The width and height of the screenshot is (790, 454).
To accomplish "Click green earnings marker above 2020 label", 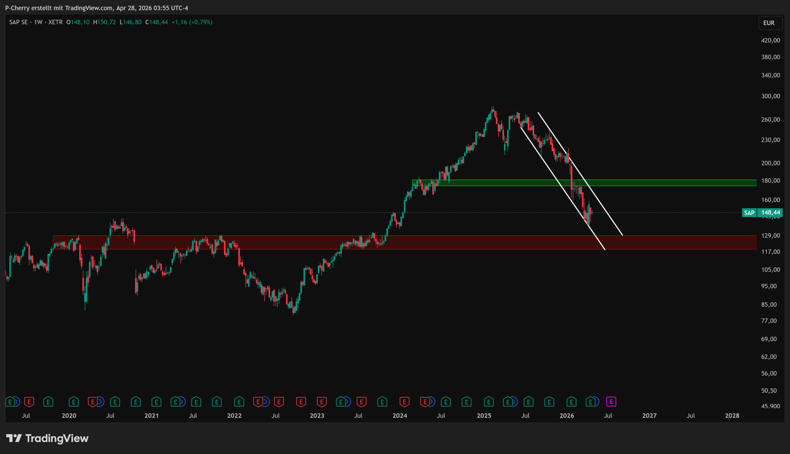I will point(74,402).
